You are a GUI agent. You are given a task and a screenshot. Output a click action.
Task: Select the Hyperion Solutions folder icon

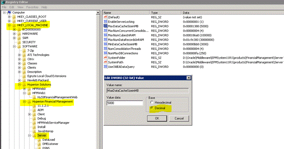(x=24, y=85)
